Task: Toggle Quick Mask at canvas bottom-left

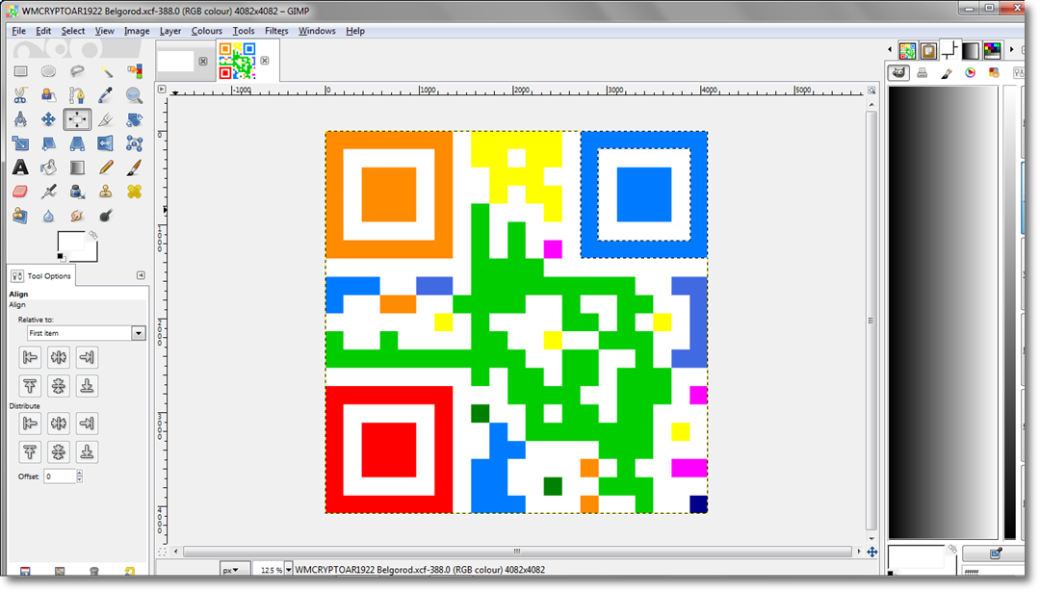Action: 162,552
